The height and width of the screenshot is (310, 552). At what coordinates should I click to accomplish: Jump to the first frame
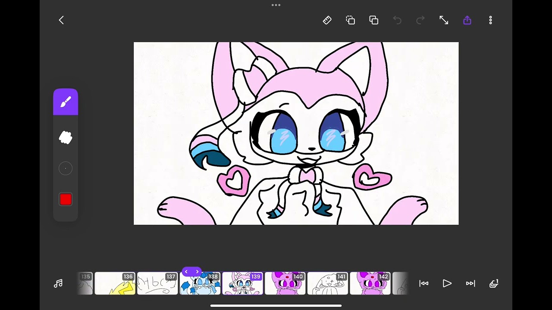(424, 283)
